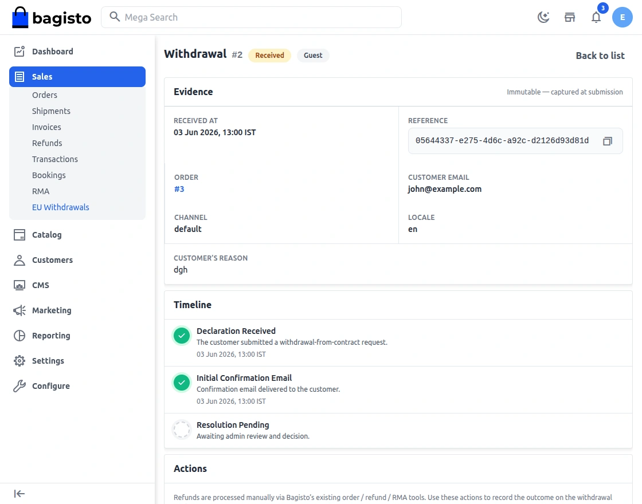This screenshot has height=504, width=642.
Task: Click channel value default
Action: (x=188, y=229)
